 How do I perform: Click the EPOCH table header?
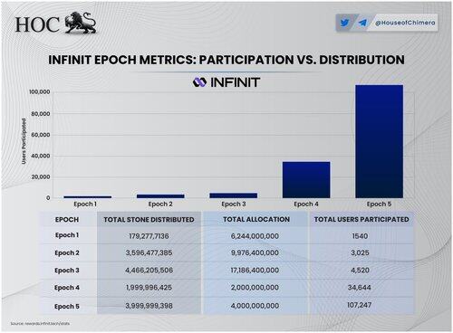tap(67, 220)
